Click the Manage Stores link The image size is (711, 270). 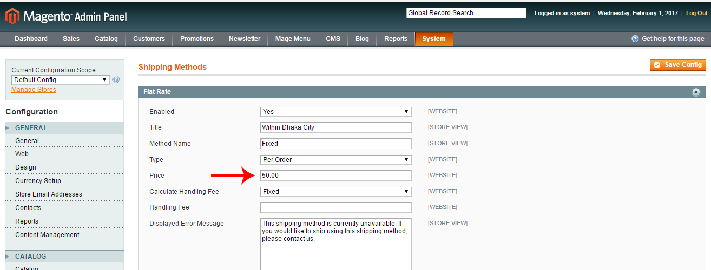[x=34, y=90]
